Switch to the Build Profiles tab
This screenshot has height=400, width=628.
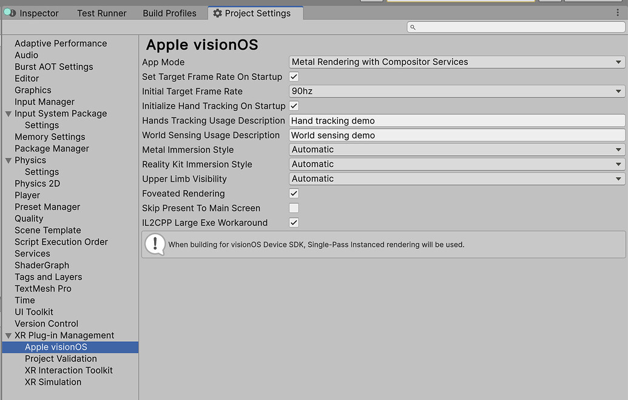(169, 13)
